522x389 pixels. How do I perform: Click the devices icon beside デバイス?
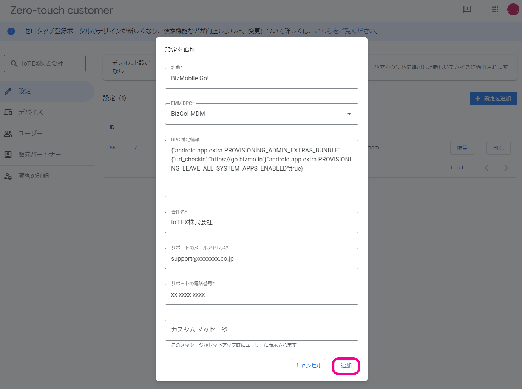(8, 112)
